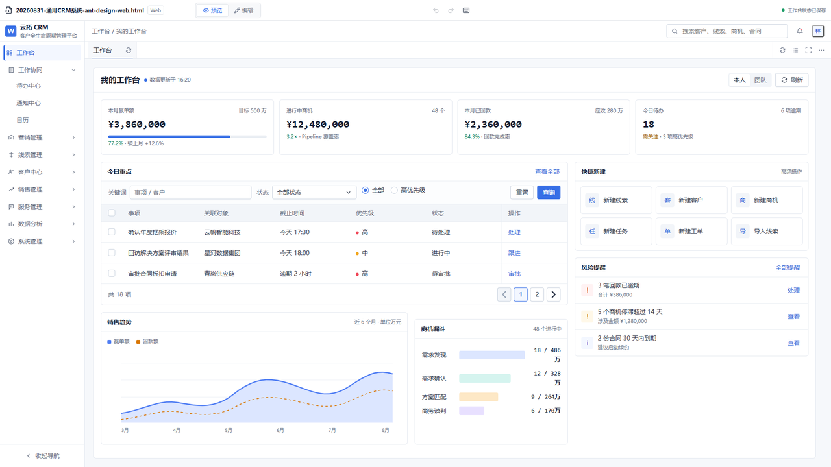Click the 导入线索 quick-create card

(767, 232)
